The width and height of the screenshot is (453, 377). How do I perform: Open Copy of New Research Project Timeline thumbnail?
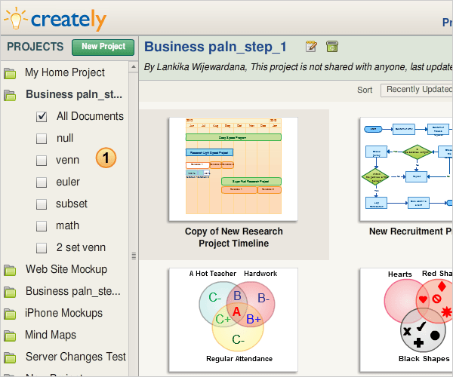point(233,169)
